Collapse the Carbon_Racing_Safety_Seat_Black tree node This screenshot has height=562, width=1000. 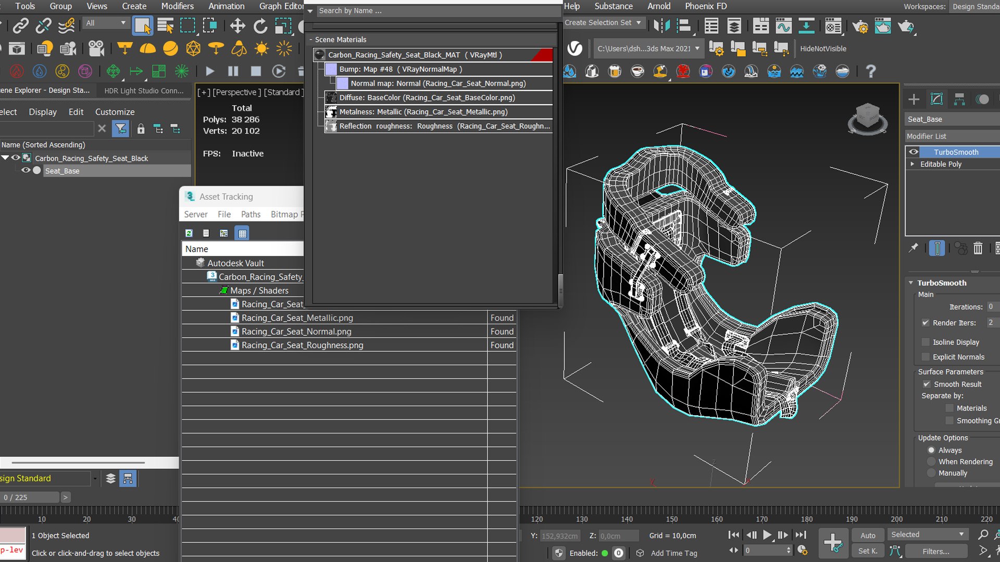(x=5, y=158)
